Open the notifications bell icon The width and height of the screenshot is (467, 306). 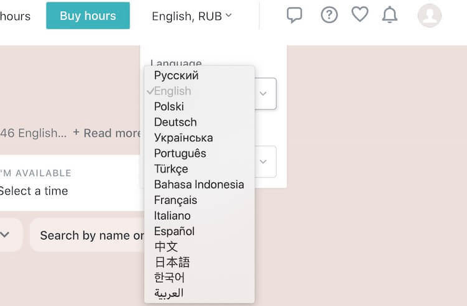click(x=390, y=15)
